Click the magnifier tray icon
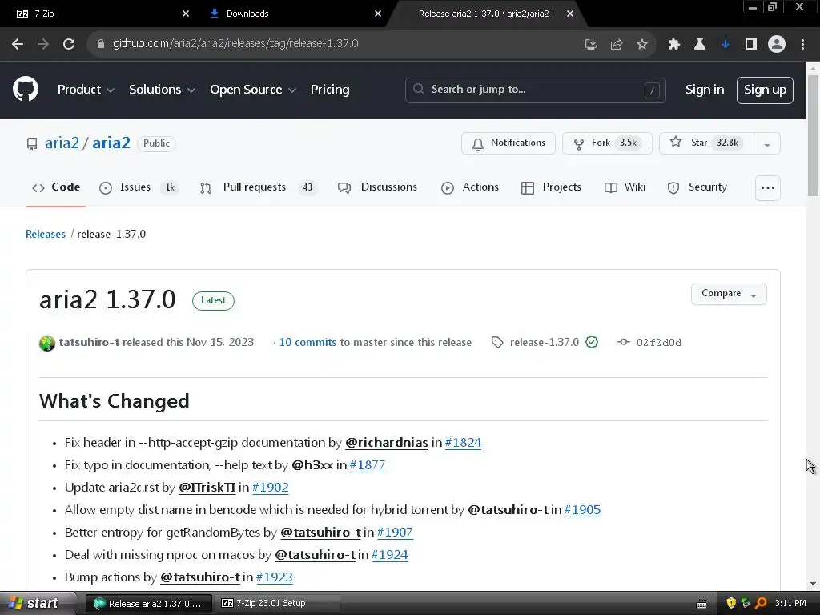 [762, 604]
